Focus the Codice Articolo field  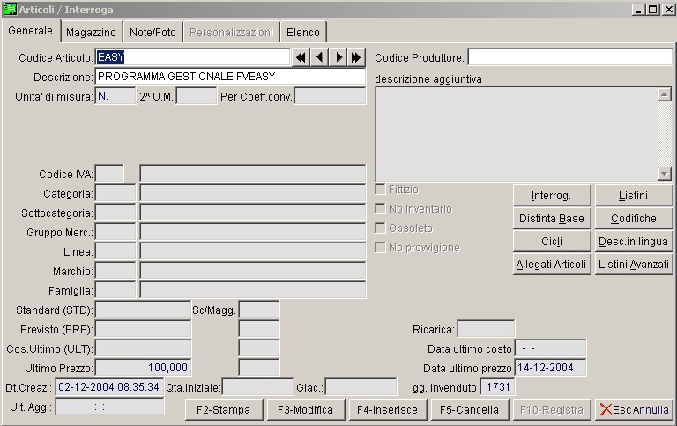click(192, 57)
